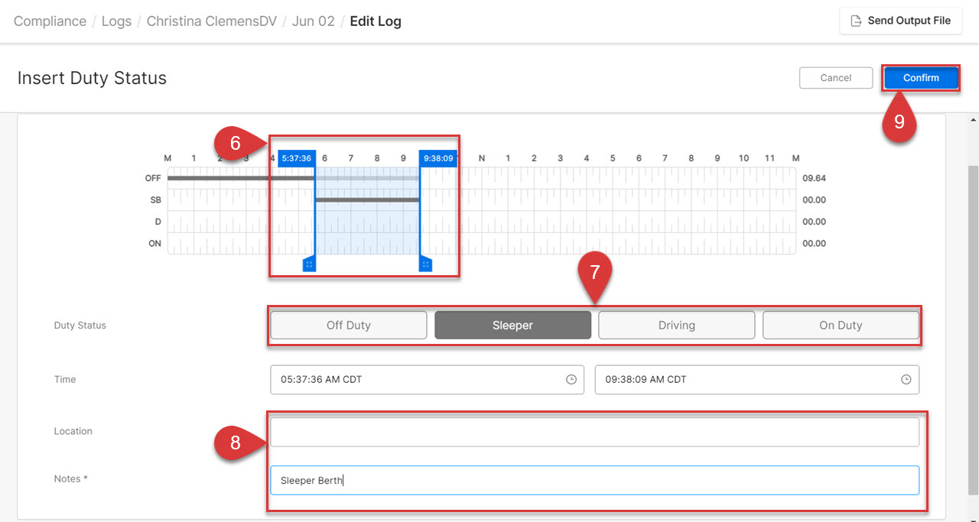Click the Cancel button
979x522 pixels.
pos(836,78)
